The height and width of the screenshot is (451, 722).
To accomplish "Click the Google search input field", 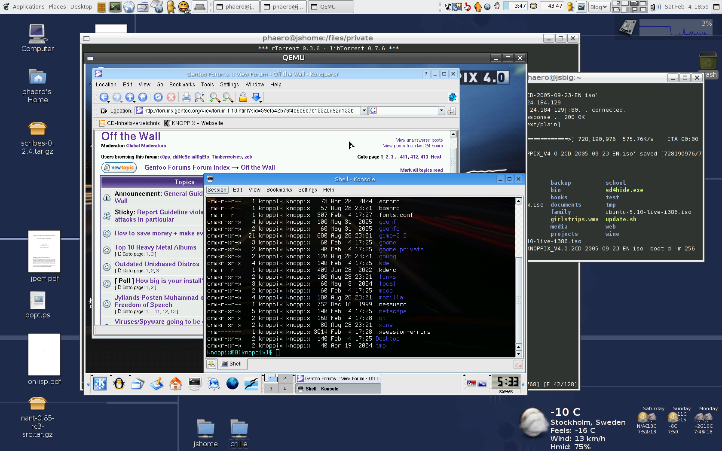I will [x=407, y=111].
